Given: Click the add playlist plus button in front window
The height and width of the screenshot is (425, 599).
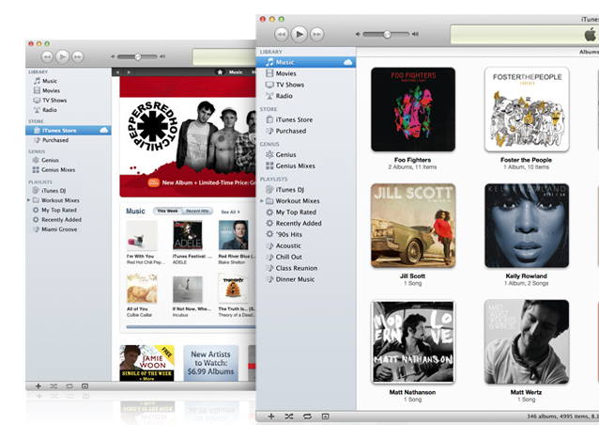Looking at the screenshot, I should tap(270, 417).
